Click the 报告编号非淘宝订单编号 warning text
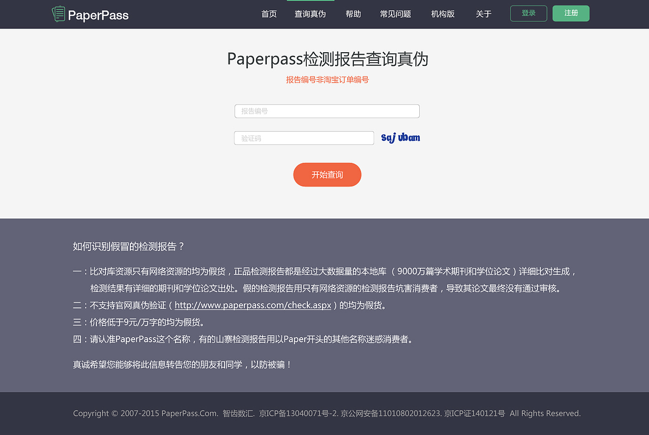The image size is (649, 435). pos(327,80)
